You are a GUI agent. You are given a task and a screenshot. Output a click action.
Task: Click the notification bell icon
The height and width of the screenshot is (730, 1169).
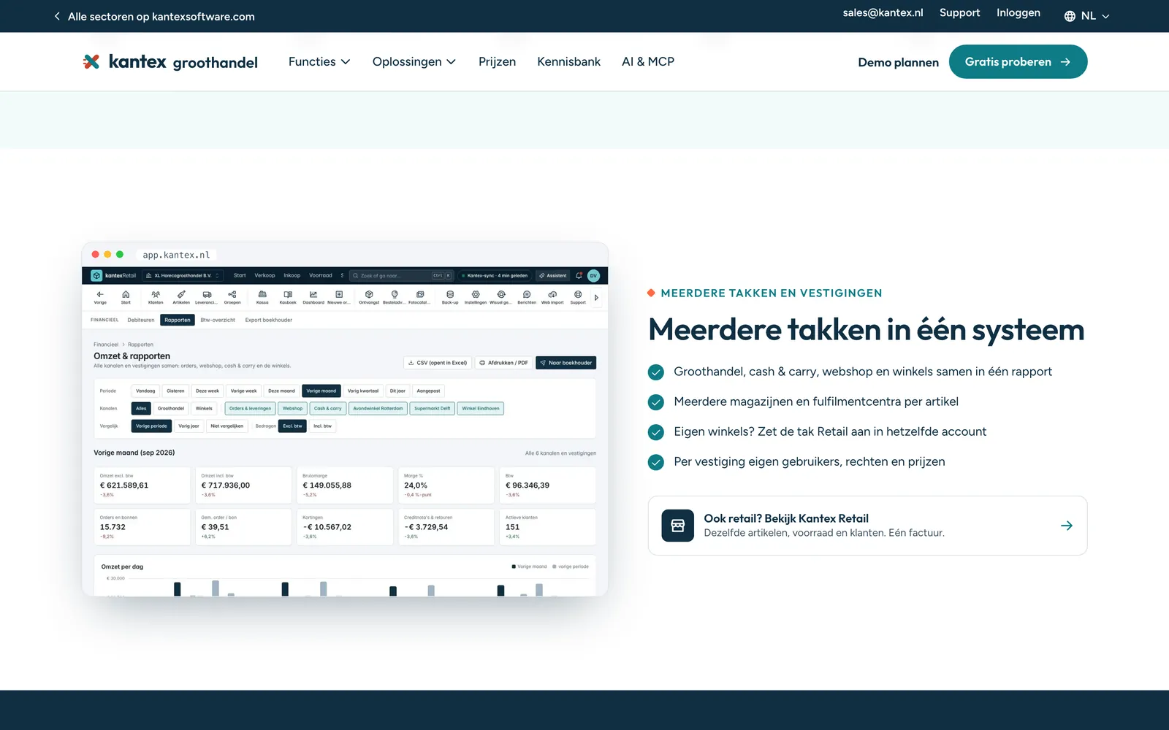(579, 275)
